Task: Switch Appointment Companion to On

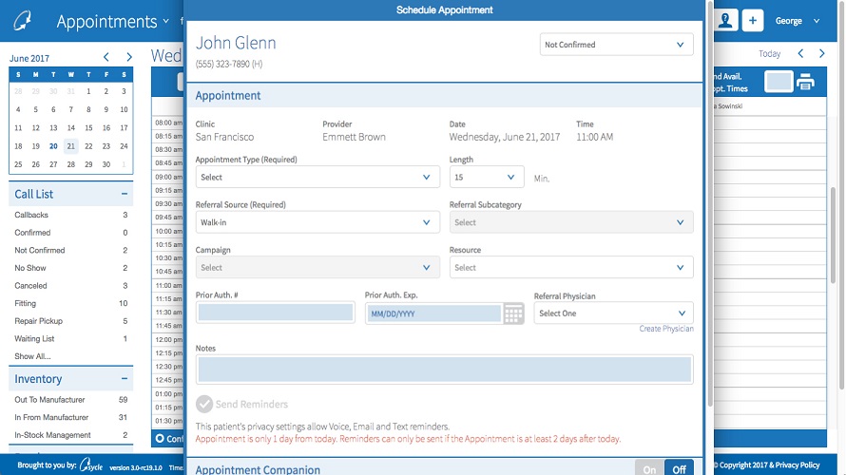Action: point(650,469)
